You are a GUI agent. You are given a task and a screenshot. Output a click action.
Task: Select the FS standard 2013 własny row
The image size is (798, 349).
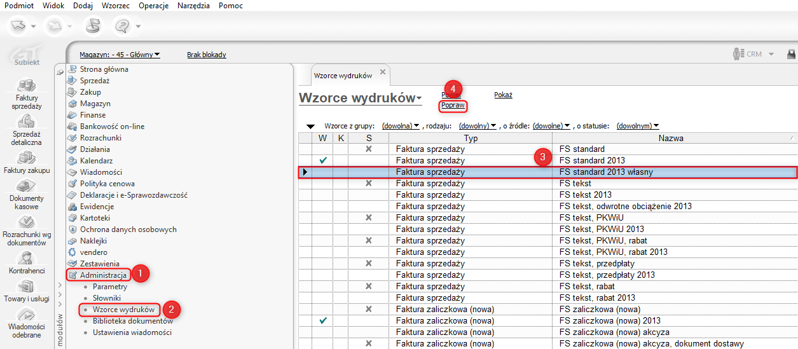click(x=548, y=172)
